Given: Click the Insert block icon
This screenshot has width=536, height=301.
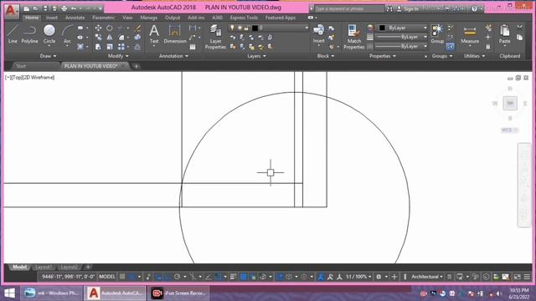Looking at the screenshot, I should pos(318,33).
